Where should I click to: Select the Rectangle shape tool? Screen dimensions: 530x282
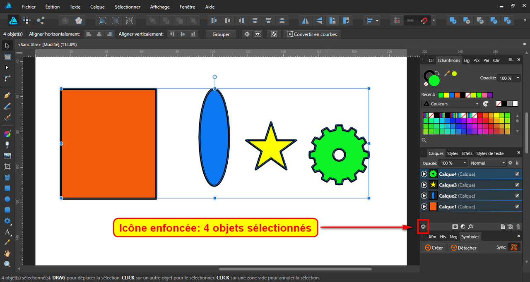click(7, 189)
